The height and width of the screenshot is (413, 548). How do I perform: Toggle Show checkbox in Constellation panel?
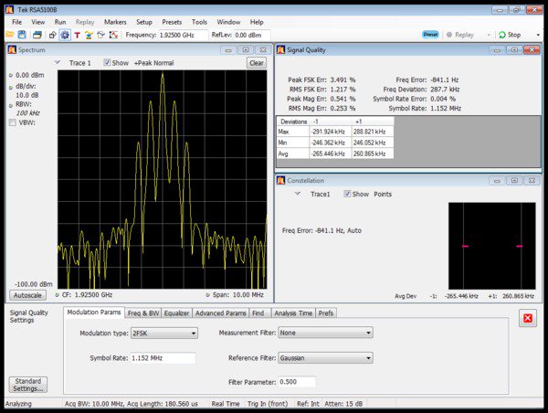347,194
